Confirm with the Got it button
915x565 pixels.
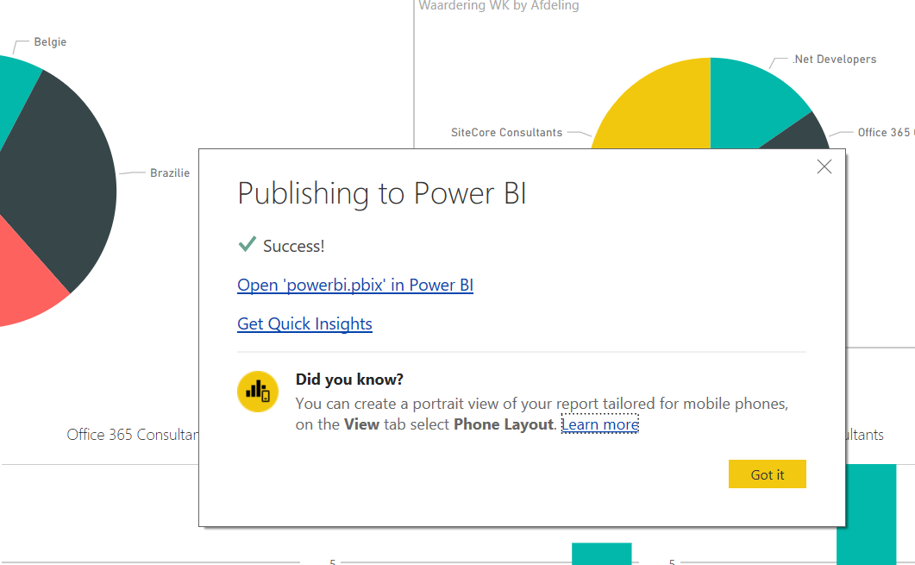[x=768, y=474]
